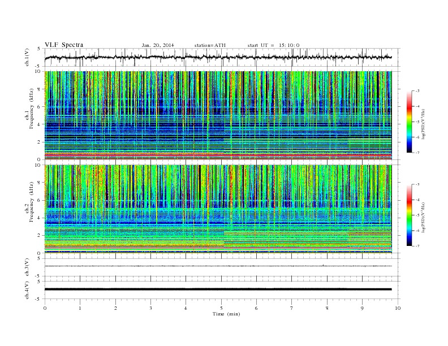
Task: Click the Time axis tick label "7"
Action: click(292, 308)
